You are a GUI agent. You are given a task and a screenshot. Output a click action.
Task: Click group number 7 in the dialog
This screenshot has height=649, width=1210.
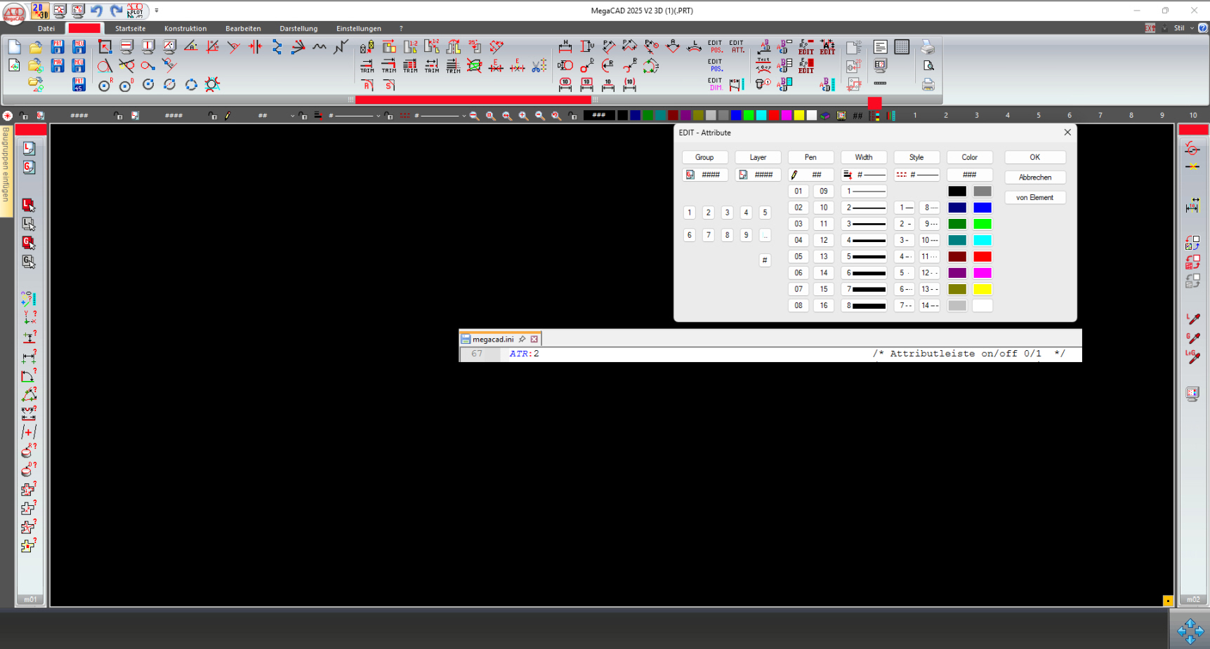[x=709, y=235]
